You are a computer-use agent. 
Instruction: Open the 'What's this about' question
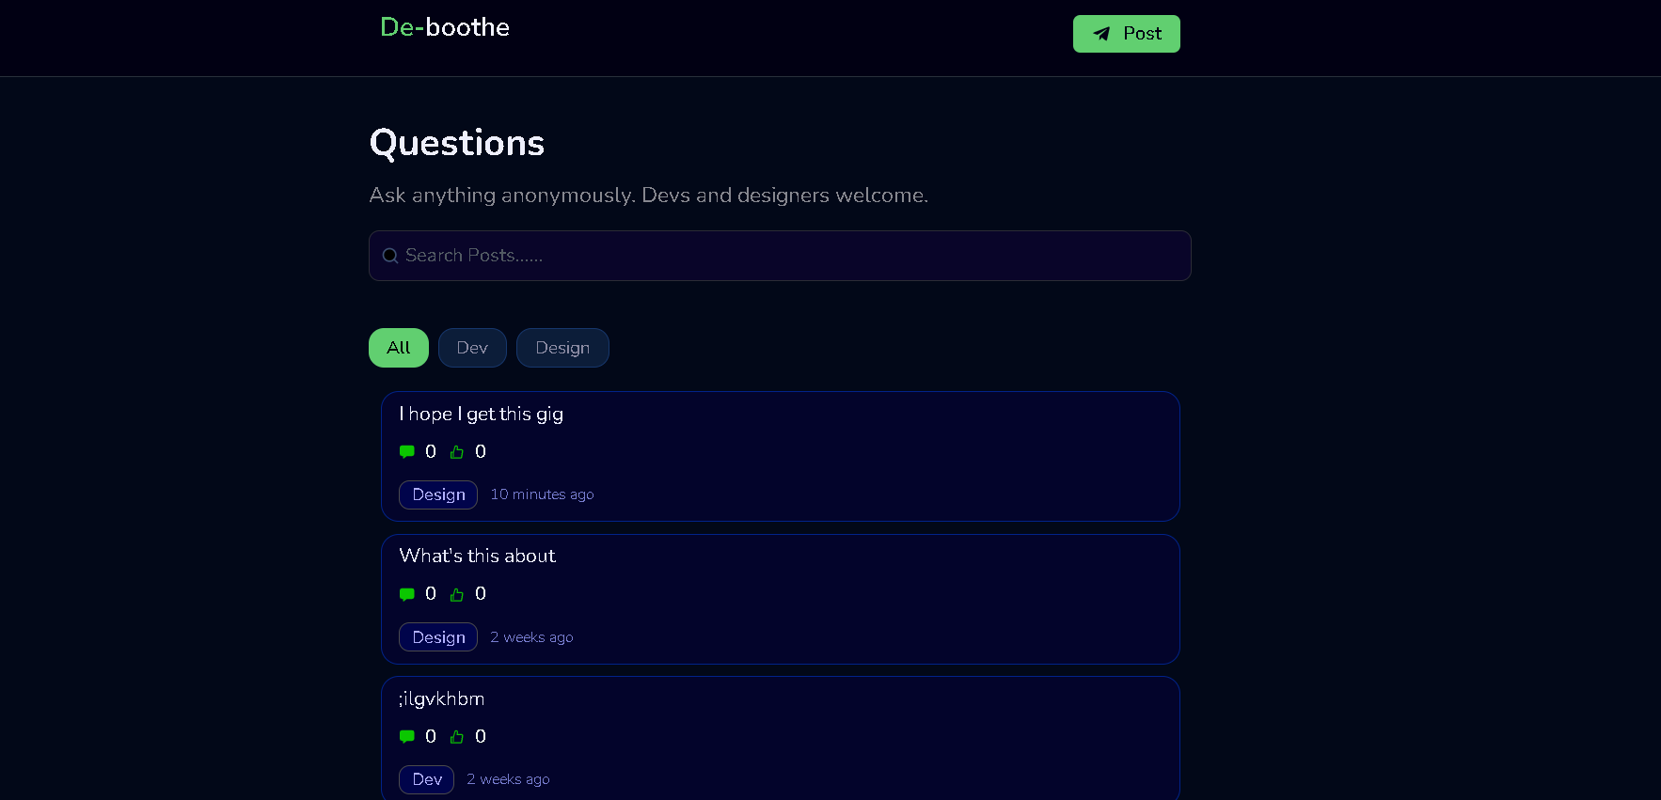[x=478, y=557]
